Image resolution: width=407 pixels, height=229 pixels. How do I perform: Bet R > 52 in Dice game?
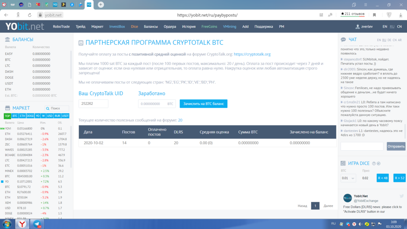click(x=400, y=178)
